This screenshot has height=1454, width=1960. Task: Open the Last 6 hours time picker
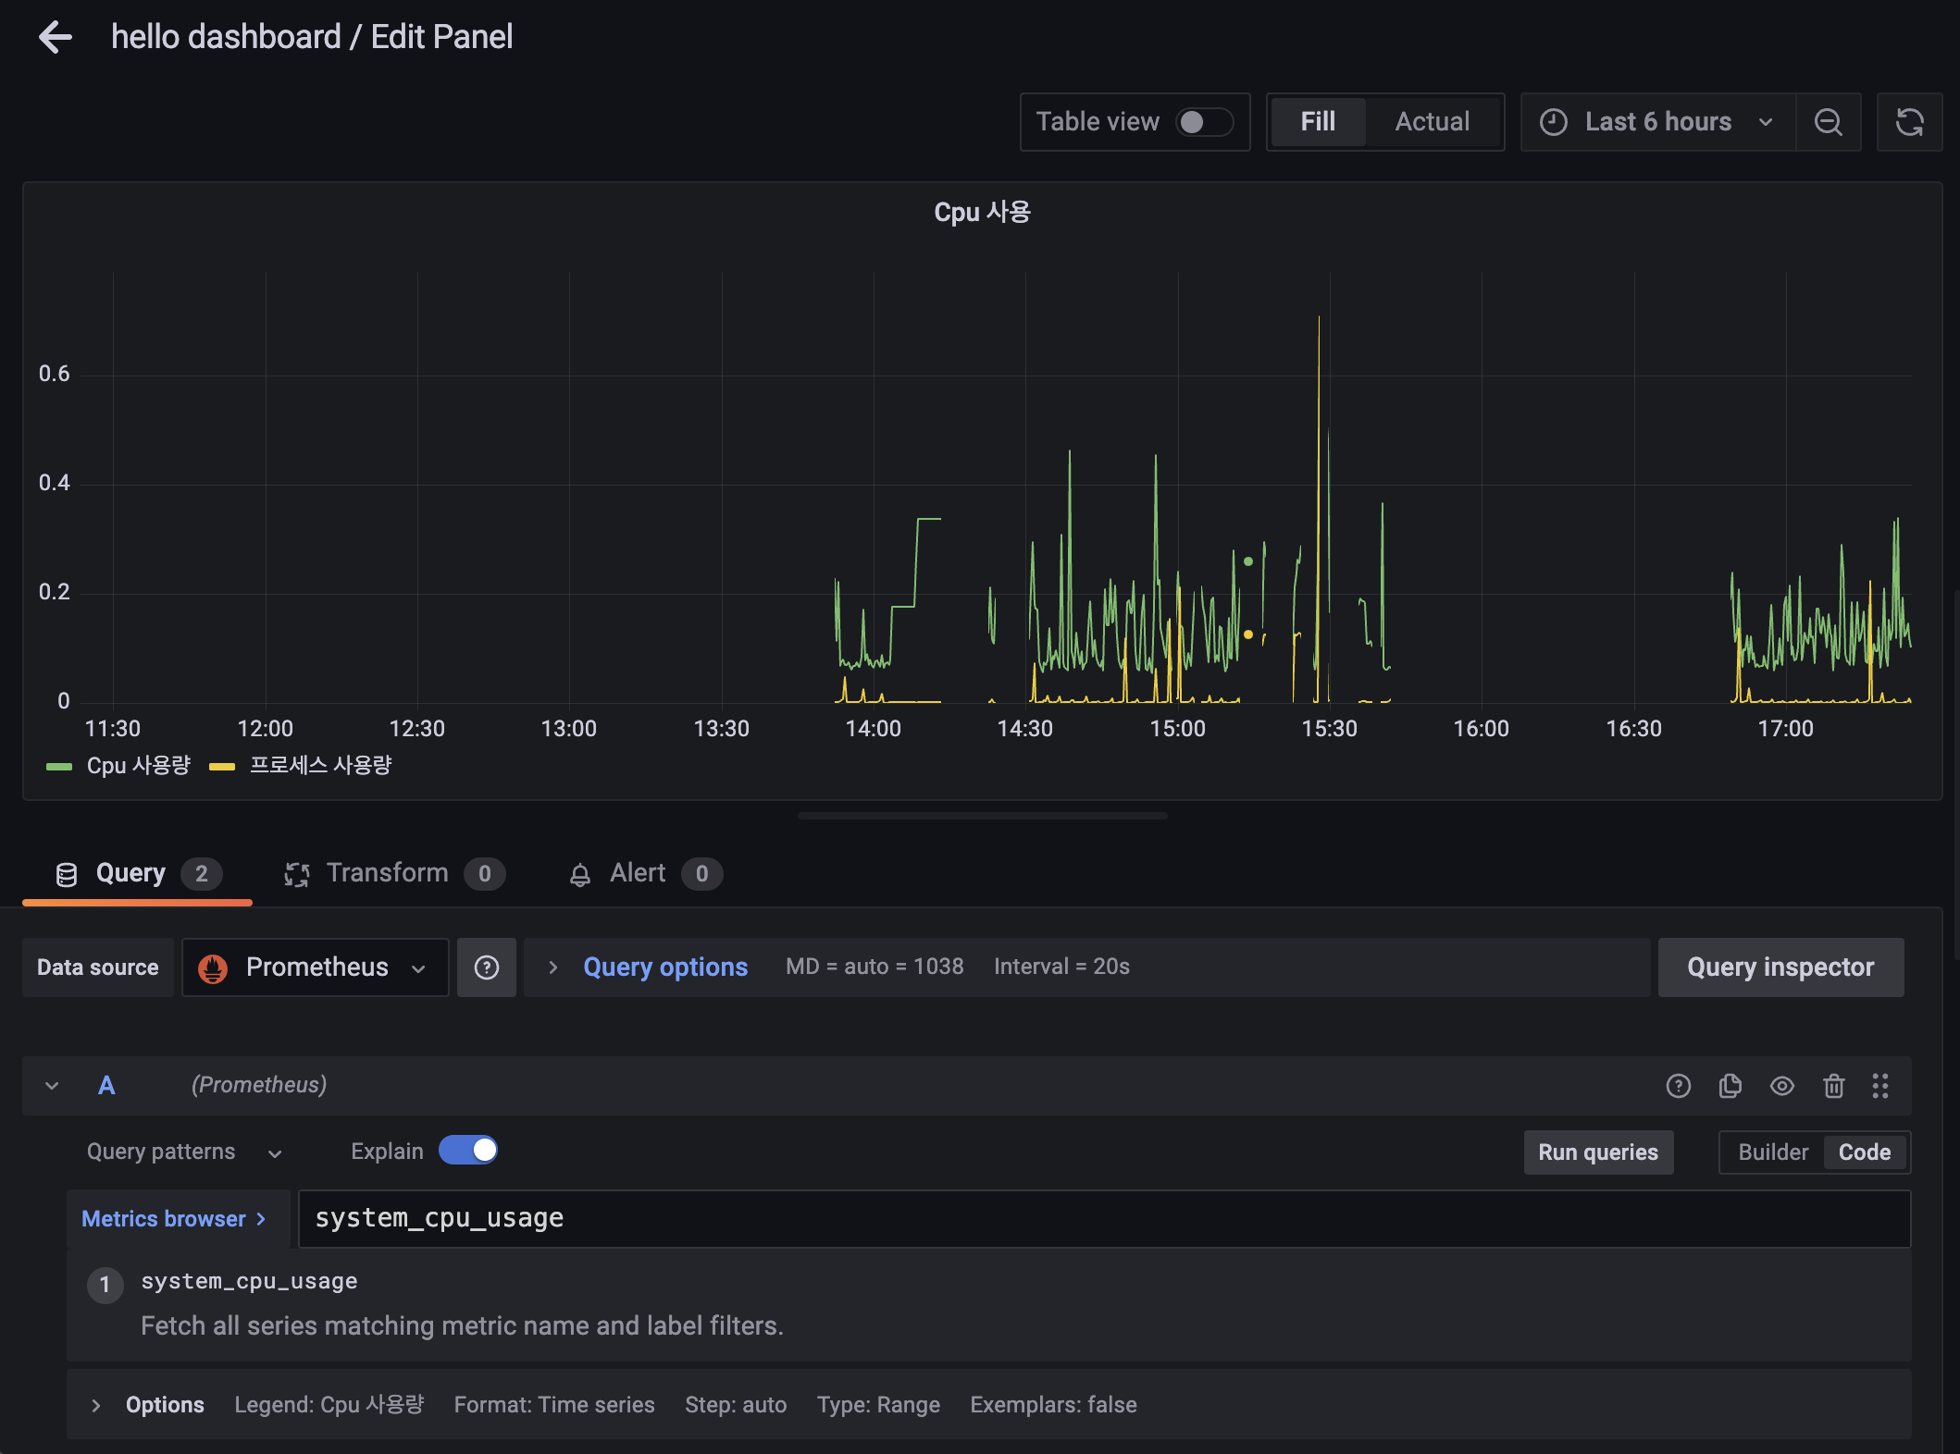1656,122
